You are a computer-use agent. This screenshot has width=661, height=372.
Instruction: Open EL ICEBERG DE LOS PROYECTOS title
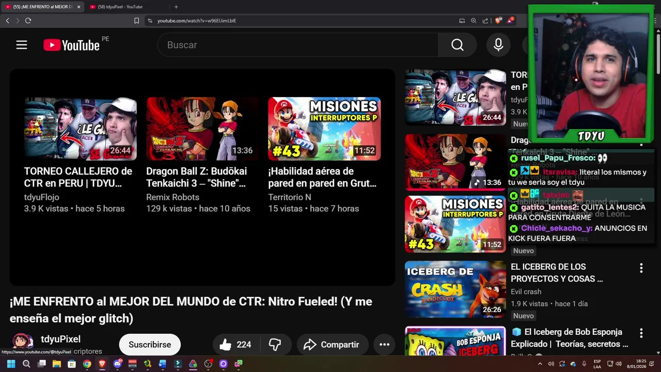(x=557, y=273)
